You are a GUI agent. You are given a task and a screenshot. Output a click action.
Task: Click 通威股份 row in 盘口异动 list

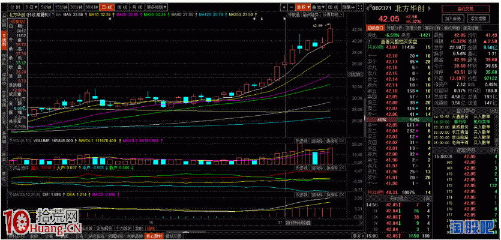[463, 127]
